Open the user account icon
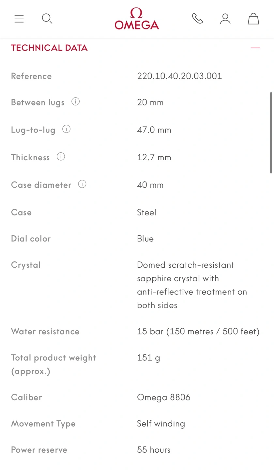 tap(225, 19)
